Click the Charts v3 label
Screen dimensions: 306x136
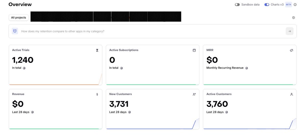[277, 5]
